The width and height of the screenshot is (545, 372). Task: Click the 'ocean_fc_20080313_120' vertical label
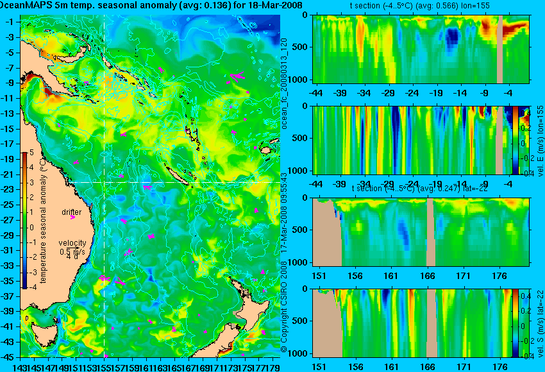coord(284,84)
